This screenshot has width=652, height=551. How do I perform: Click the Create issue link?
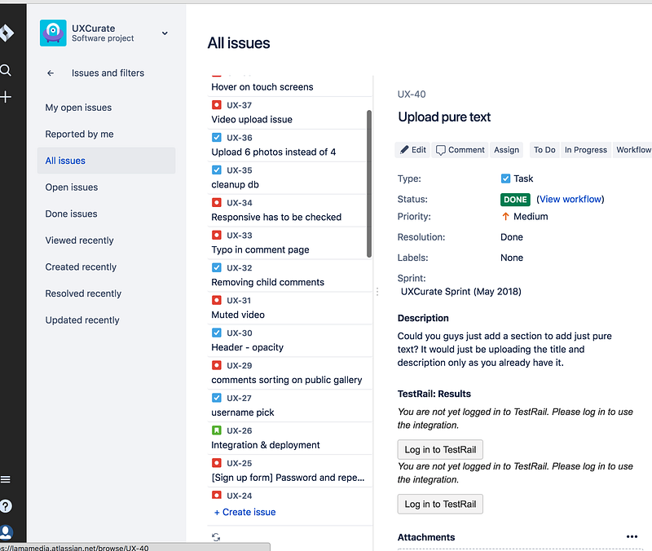click(245, 512)
